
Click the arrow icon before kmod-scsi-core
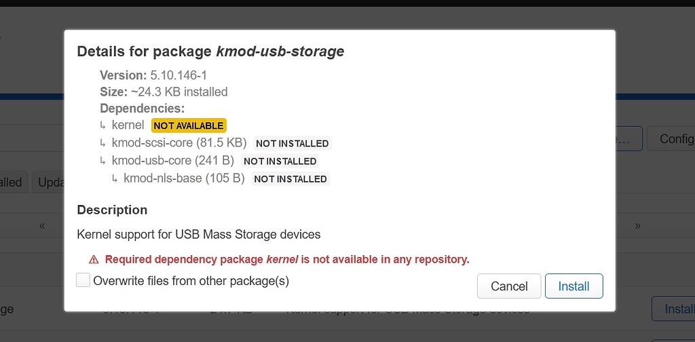(x=103, y=143)
